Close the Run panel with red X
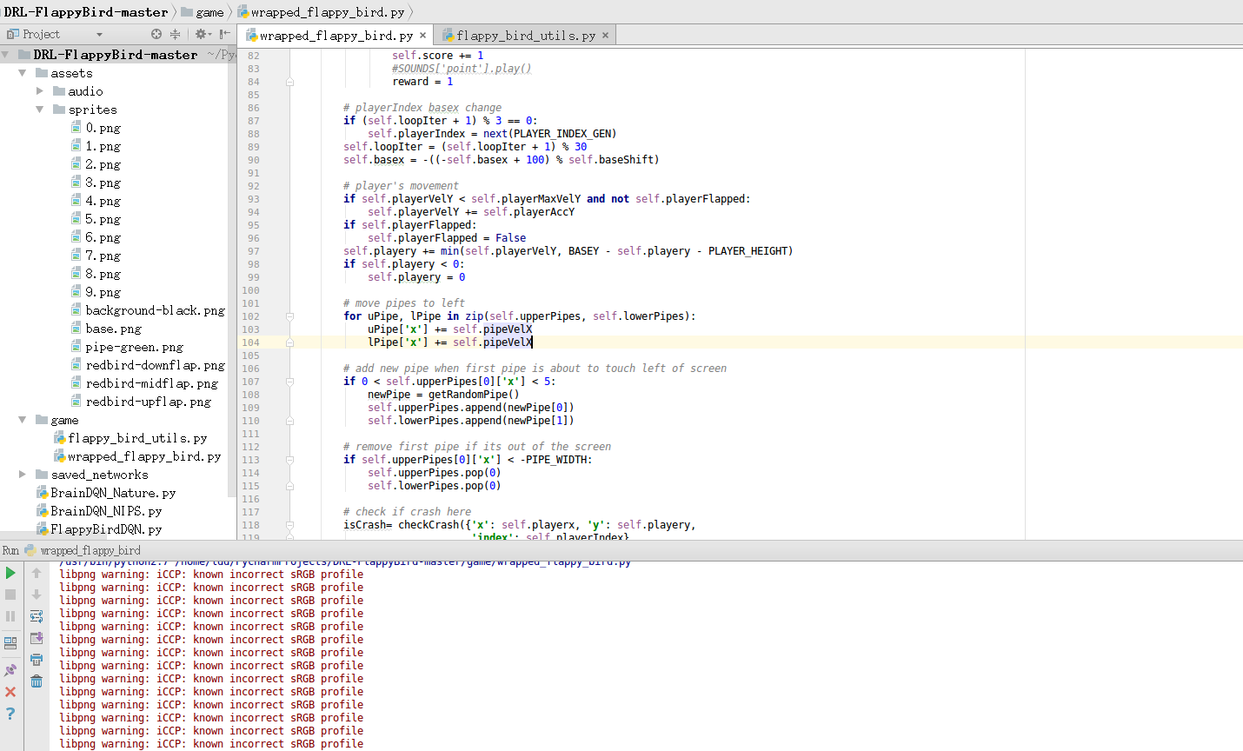This screenshot has height=751, width=1243. point(10,692)
